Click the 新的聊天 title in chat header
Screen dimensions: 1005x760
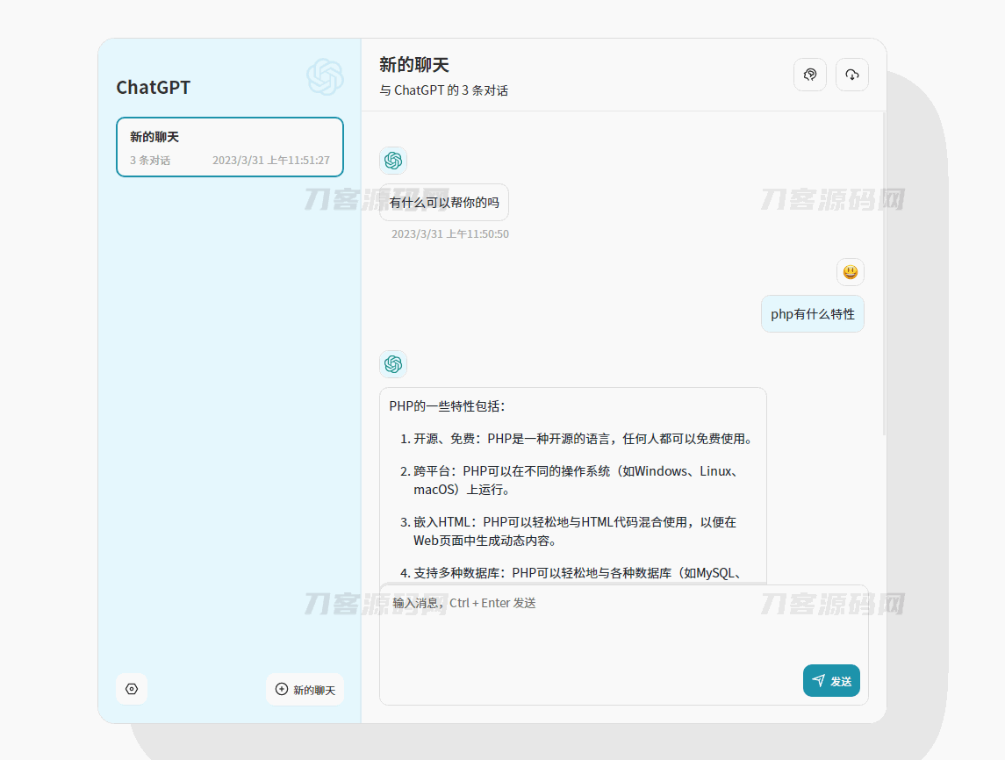(414, 65)
